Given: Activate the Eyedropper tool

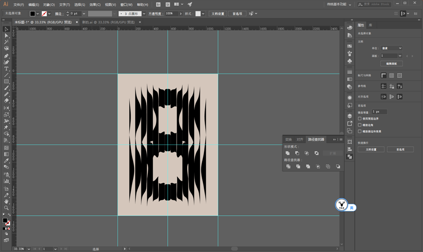Looking at the screenshot, I should 7,161.
